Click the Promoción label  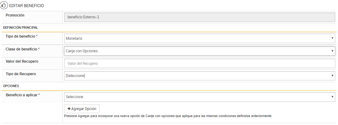[15, 15]
